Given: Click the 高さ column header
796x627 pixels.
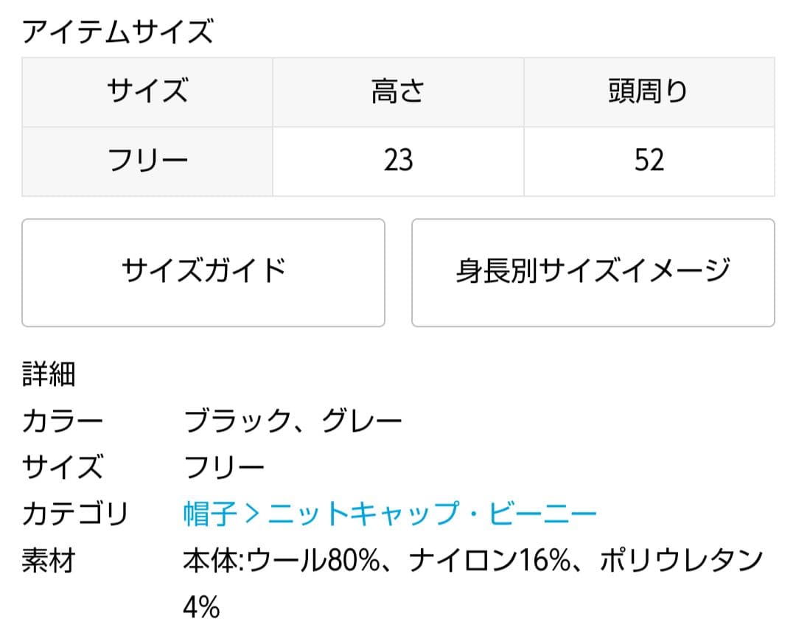Looking at the screenshot, I should 398,92.
